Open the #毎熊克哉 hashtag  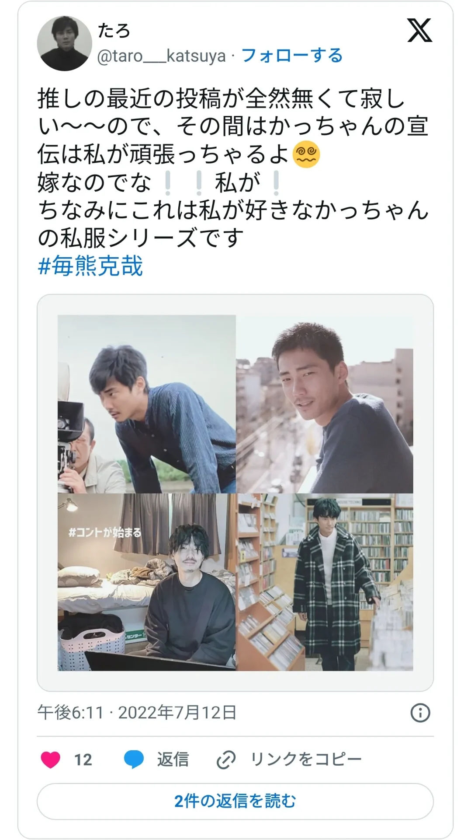90,266
